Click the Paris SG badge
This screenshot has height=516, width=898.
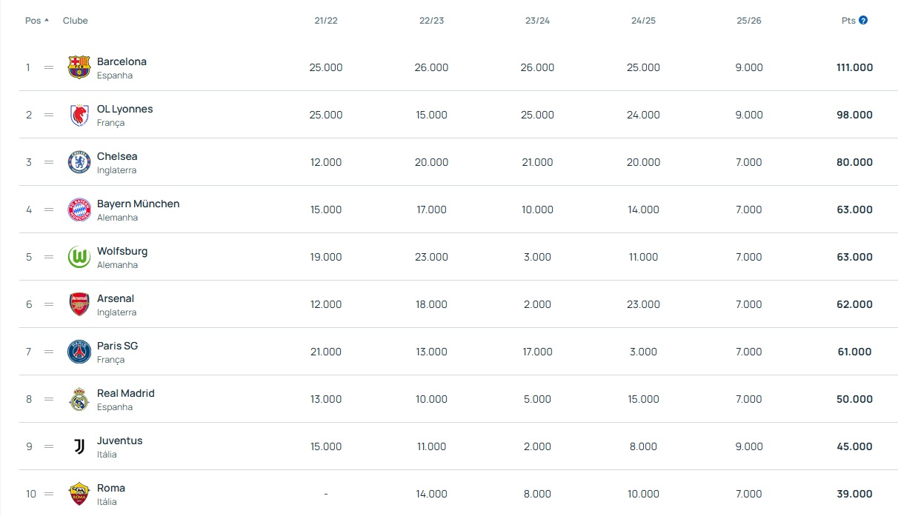coord(79,352)
